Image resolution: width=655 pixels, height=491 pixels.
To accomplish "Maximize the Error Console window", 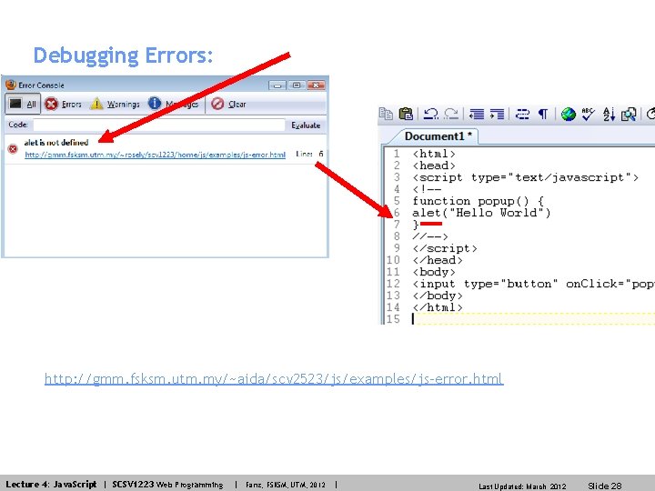I will (297, 85).
